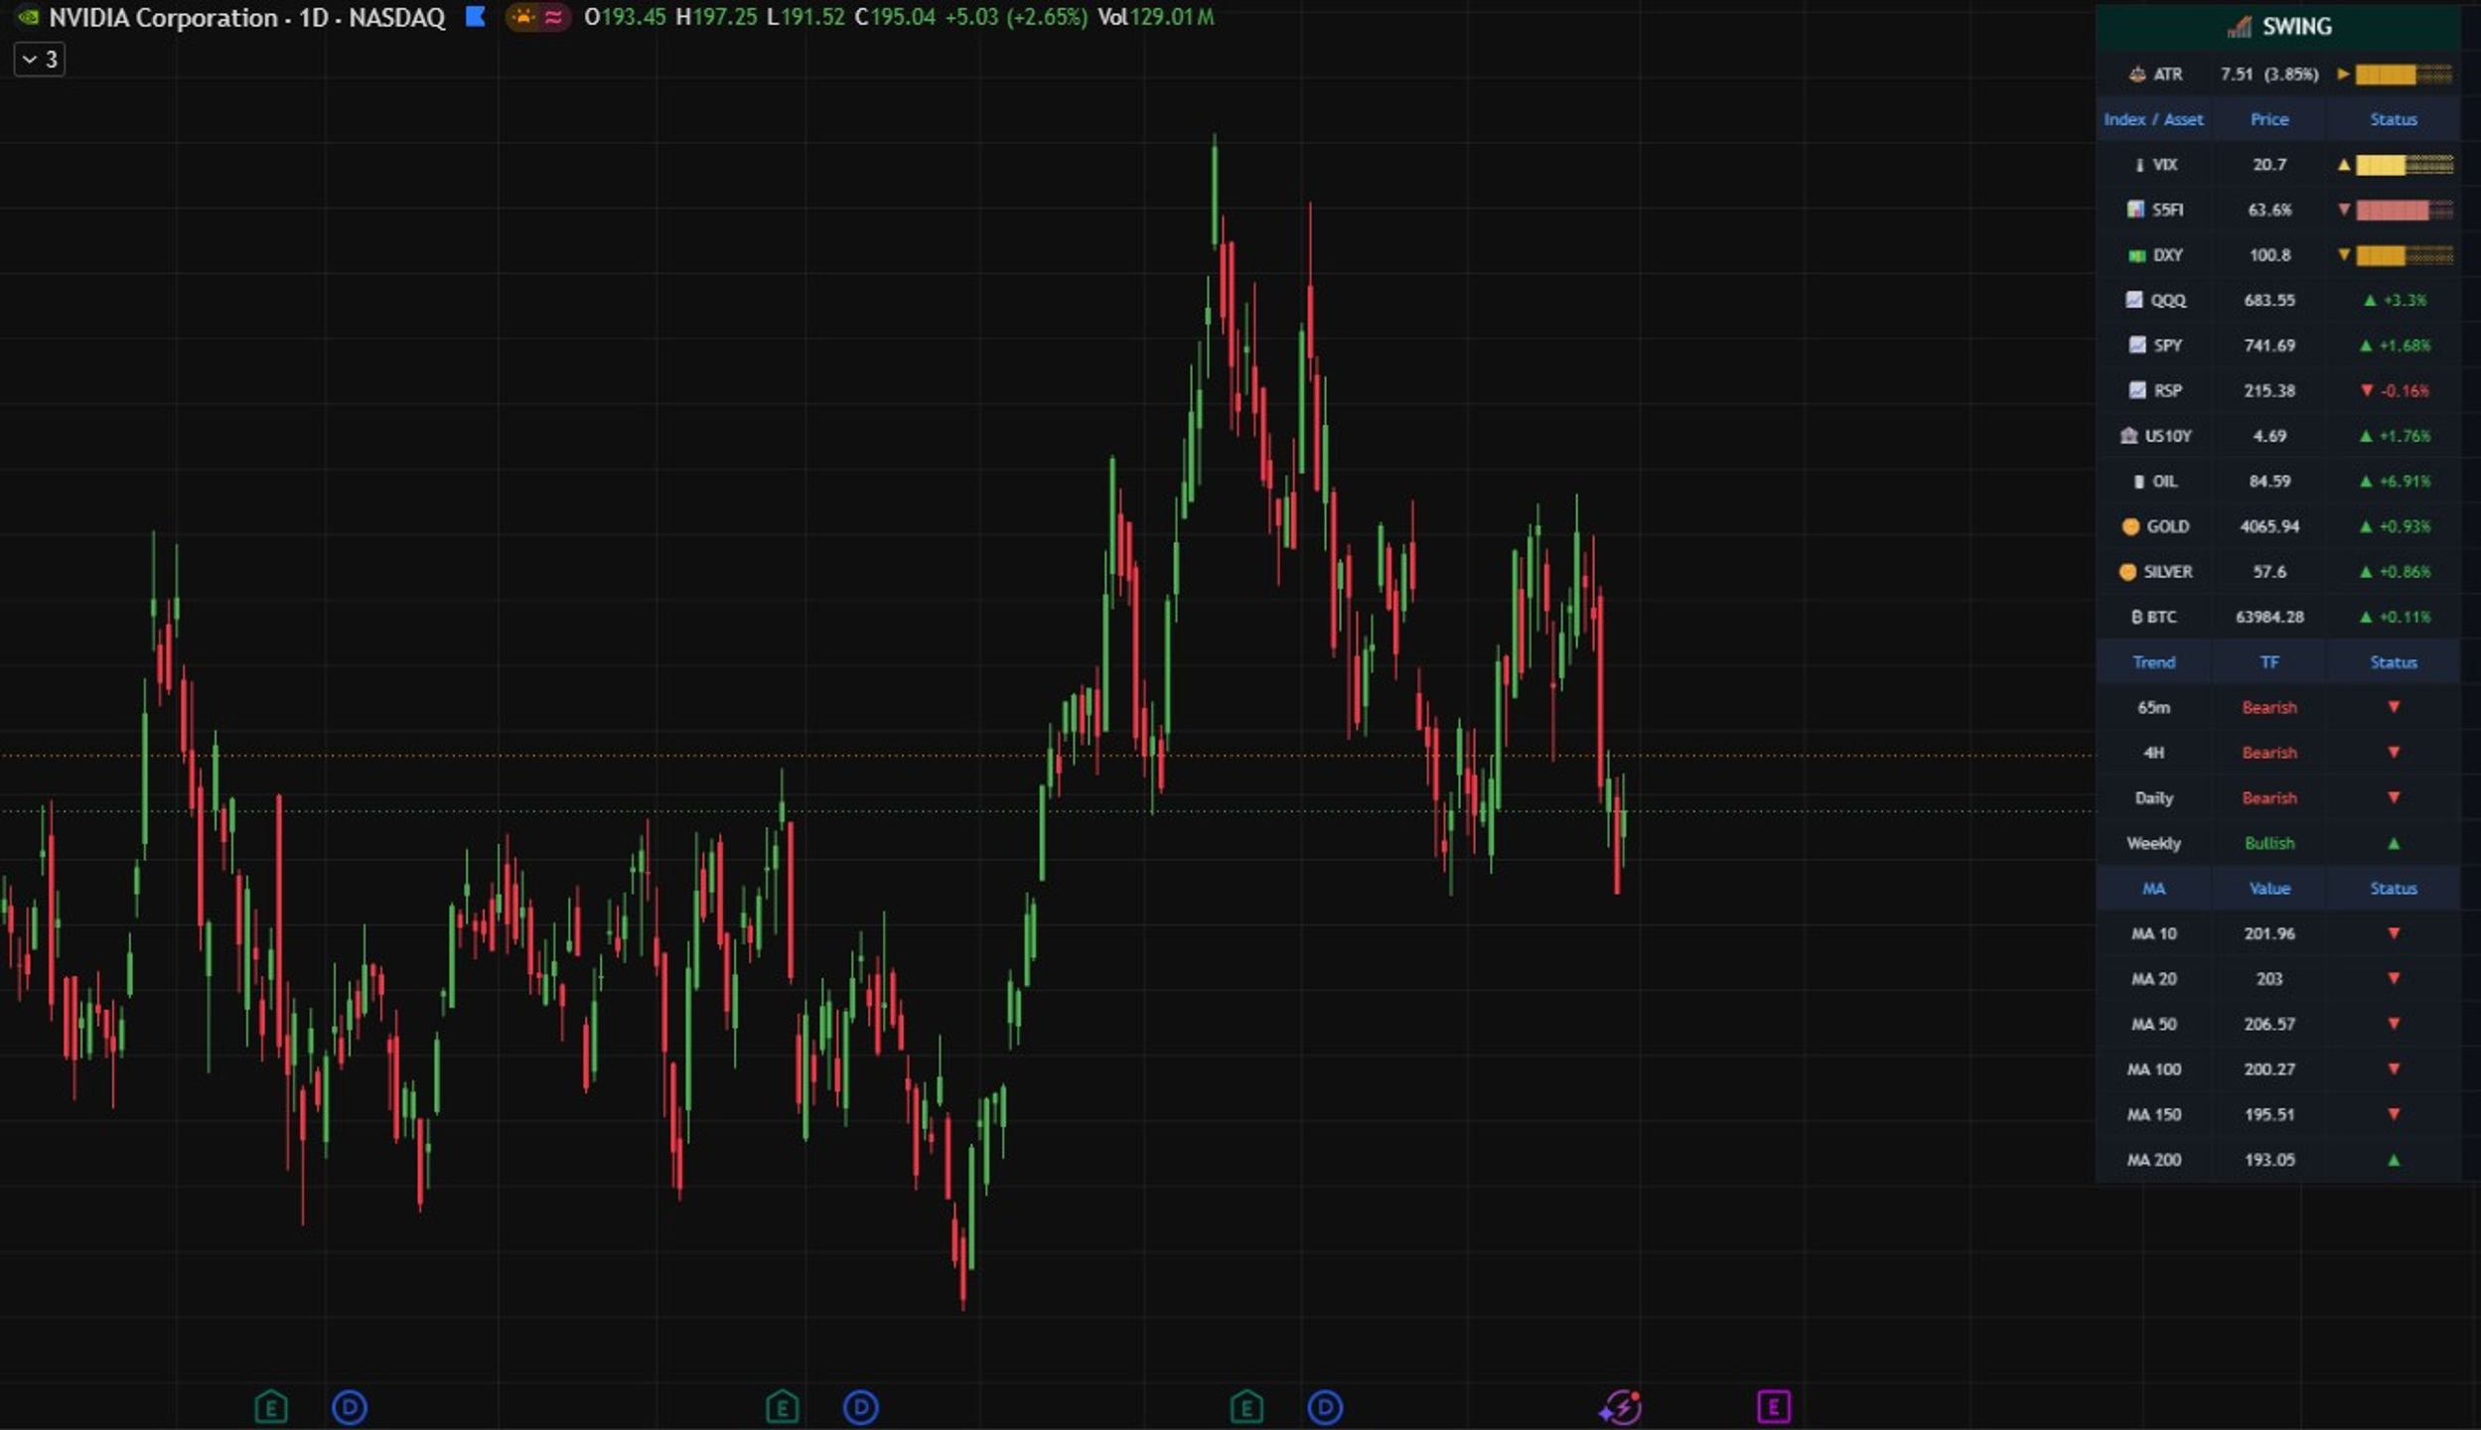Click the US10Y value 4.69
The height and width of the screenshot is (1430, 2481).
pyautogui.click(x=2269, y=436)
